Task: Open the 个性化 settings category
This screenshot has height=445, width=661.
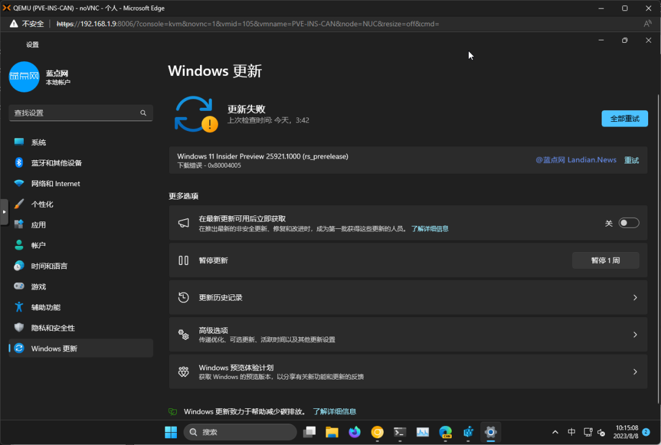Action: pyautogui.click(x=81, y=204)
